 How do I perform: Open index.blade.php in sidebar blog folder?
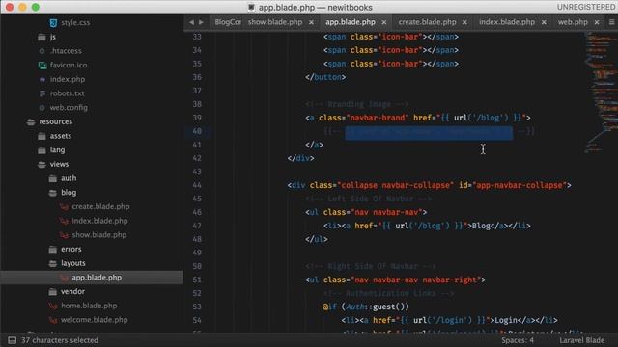click(x=99, y=221)
